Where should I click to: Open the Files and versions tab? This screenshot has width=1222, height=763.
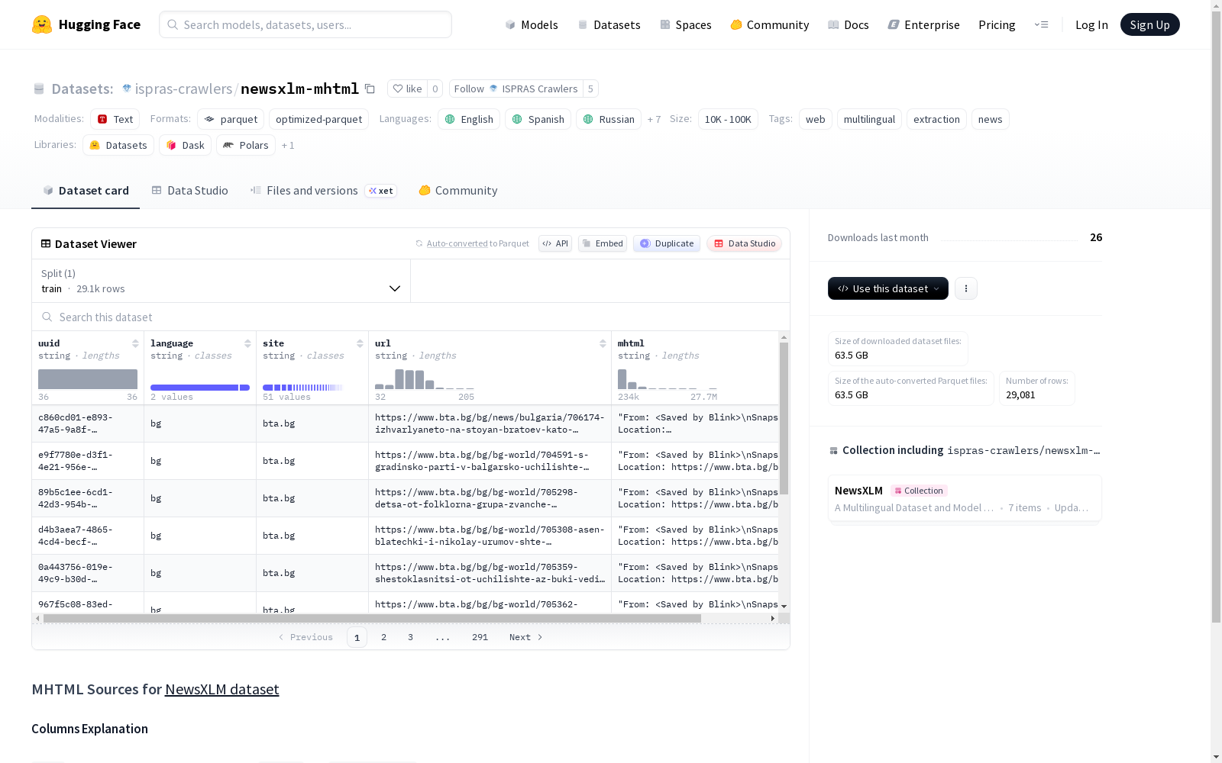(x=323, y=191)
